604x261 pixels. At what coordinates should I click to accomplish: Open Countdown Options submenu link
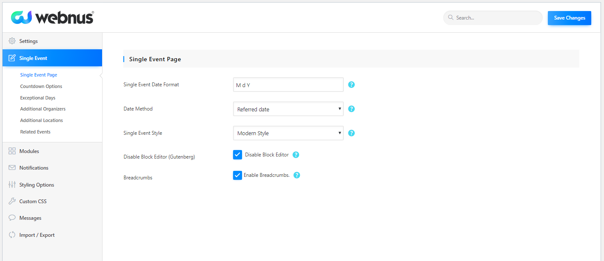pos(41,86)
